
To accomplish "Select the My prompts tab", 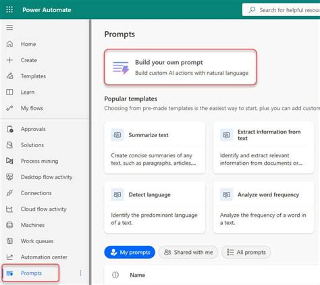I will (x=130, y=252).
